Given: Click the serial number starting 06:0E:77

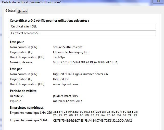Looking at the screenshot, I should point(85,62).
